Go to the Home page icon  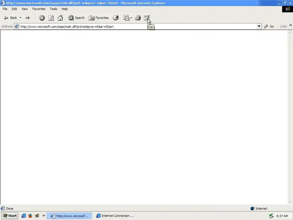point(60,18)
